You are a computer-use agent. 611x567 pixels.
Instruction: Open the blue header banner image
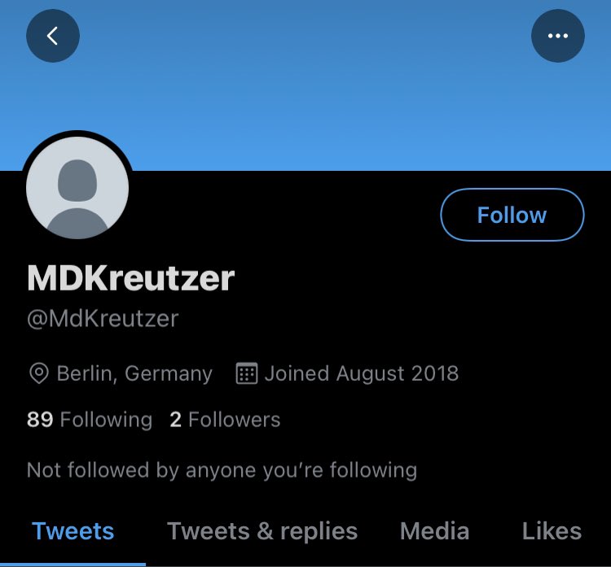click(305, 85)
